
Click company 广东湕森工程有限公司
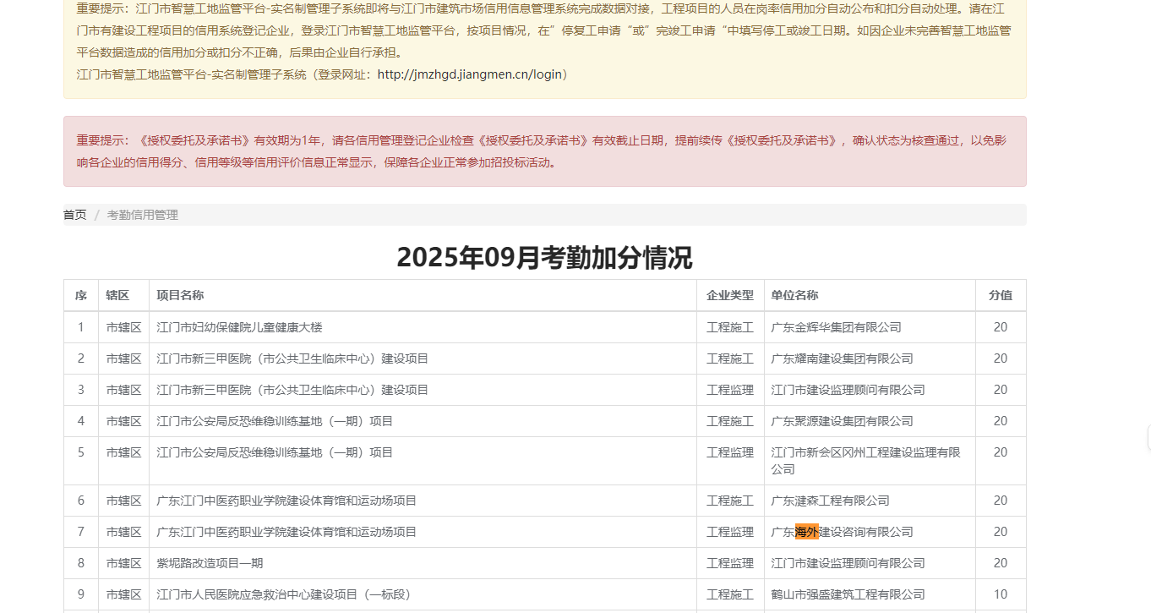pos(830,501)
